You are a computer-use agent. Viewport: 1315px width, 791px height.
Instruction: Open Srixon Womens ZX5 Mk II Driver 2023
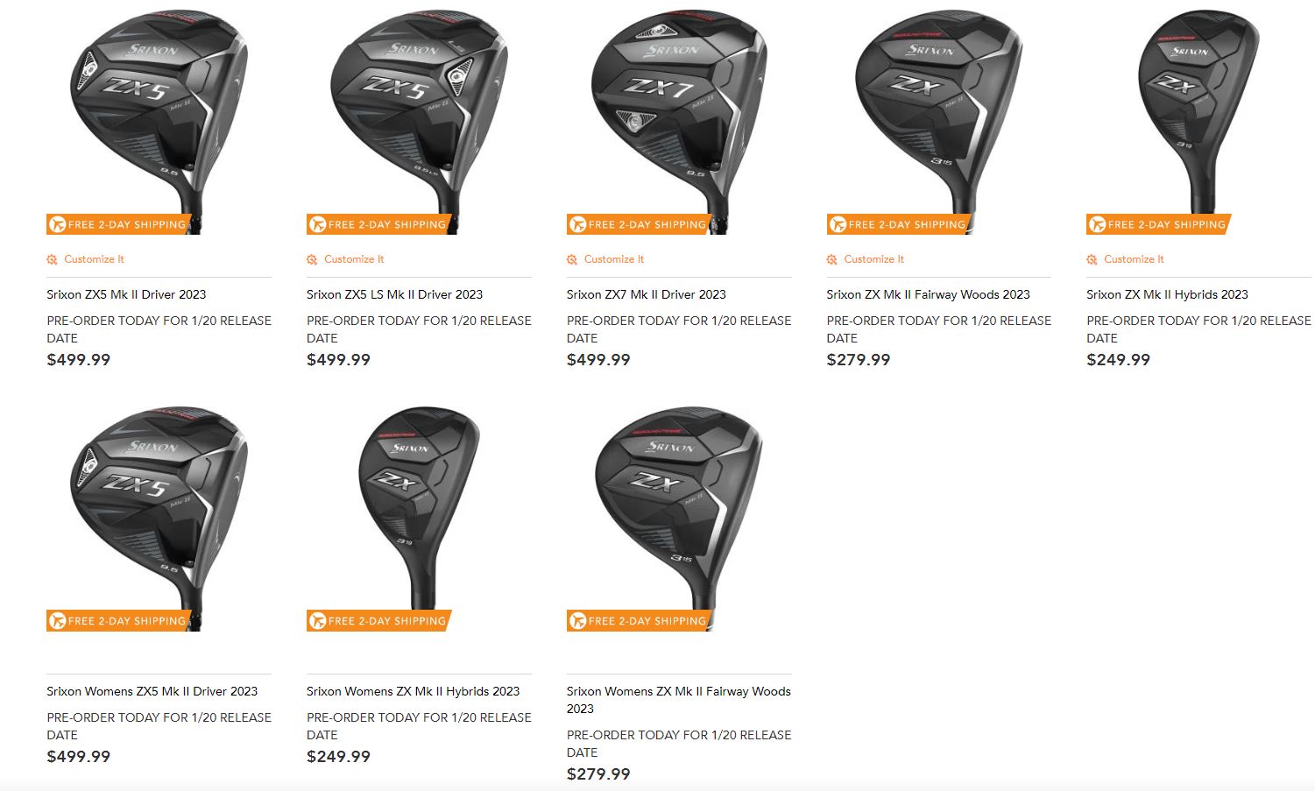(x=152, y=691)
